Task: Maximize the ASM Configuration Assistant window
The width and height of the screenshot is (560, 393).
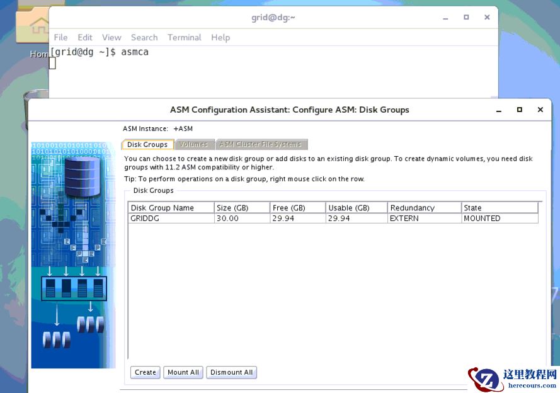Action: (x=520, y=110)
